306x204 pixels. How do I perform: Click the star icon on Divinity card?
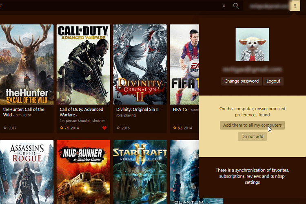[x=118, y=127]
